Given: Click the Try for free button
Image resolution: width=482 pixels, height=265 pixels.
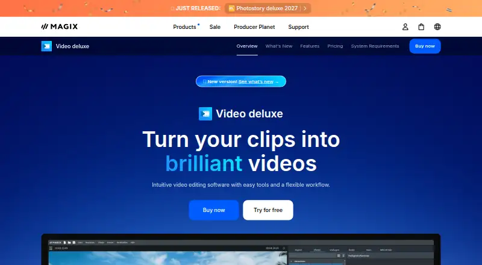Looking at the screenshot, I should pos(268,210).
